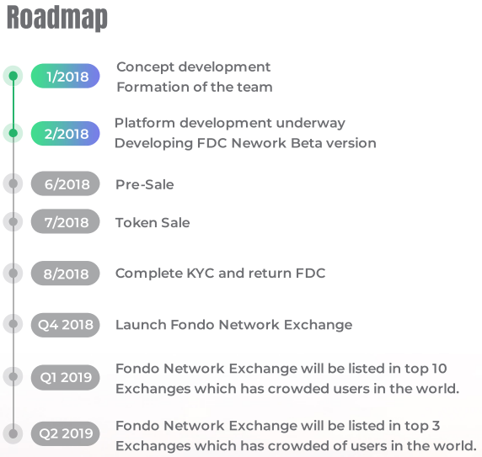Image resolution: width=482 pixels, height=457 pixels.
Task: Click the green timeline dot for 2/2018
Action: [x=13, y=133]
